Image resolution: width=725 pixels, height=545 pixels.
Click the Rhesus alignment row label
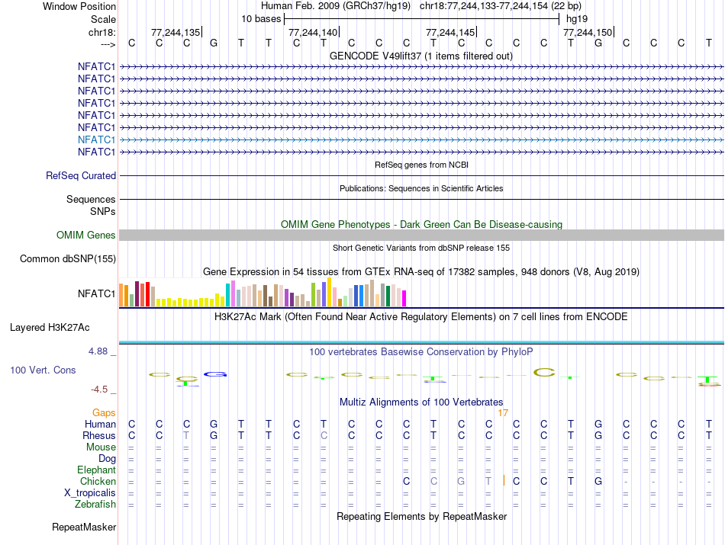[x=99, y=436]
